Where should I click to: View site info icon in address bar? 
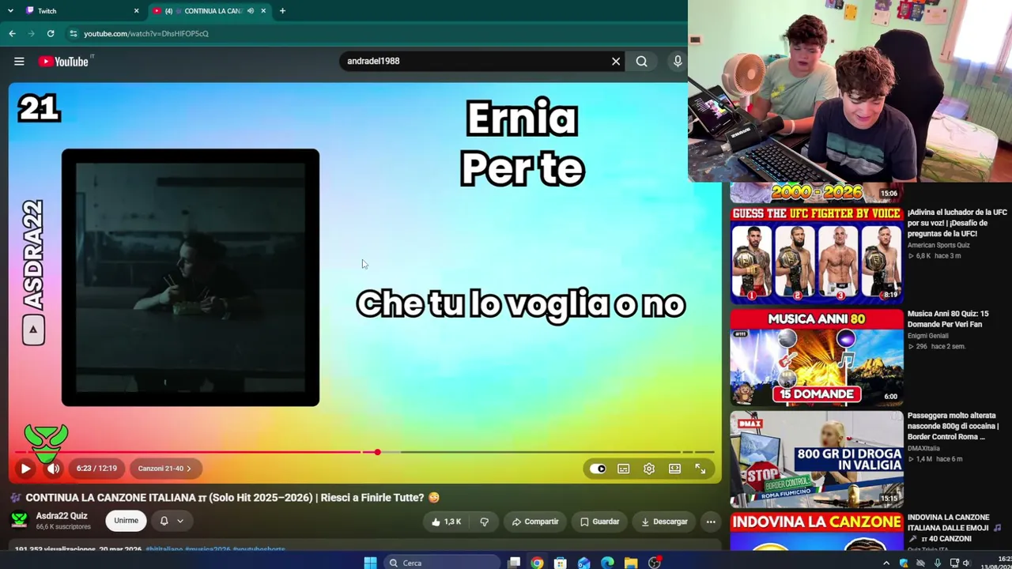[73, 33]
